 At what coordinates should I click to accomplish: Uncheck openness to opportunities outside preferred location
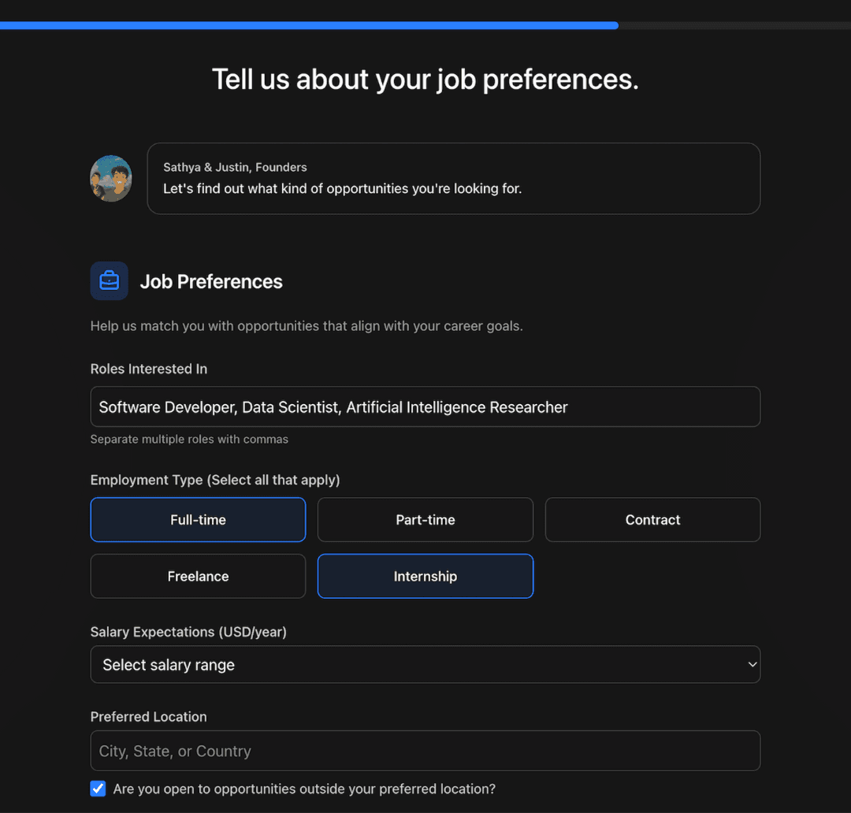(x=98, y=789)
